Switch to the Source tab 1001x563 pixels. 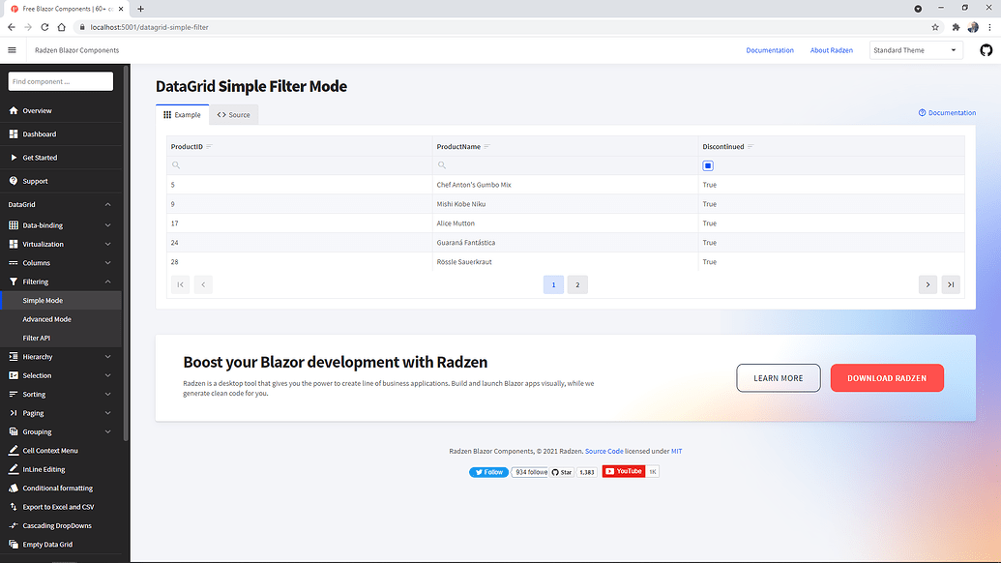tap(233, 113)
